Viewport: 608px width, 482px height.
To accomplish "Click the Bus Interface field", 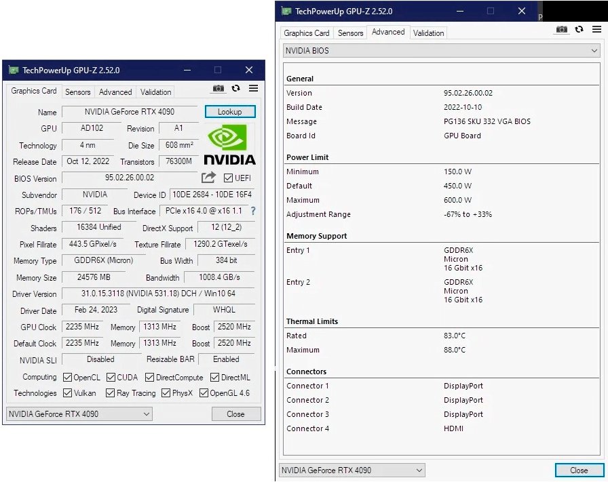I will (x=204, y=211).
